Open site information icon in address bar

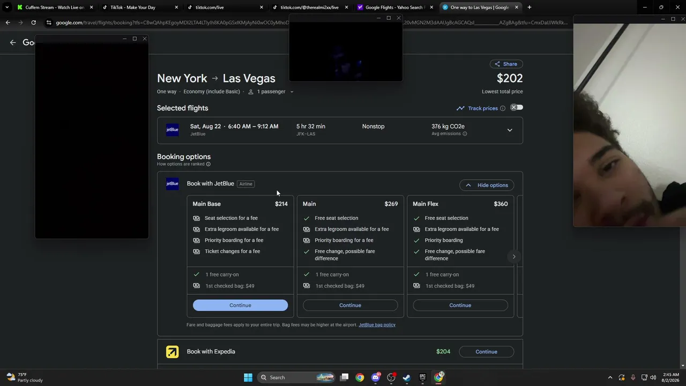coord(49,23)
